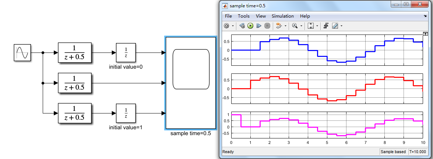Viewport: 433px width, 159px height.
Task: Select the delay block labeled initial value=0
Action: pyautogui.click(x=126, y=53)
